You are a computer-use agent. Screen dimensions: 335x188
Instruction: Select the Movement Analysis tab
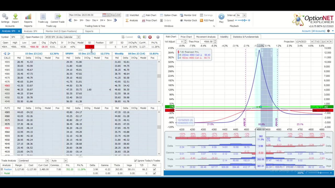(x=206, y=37)
